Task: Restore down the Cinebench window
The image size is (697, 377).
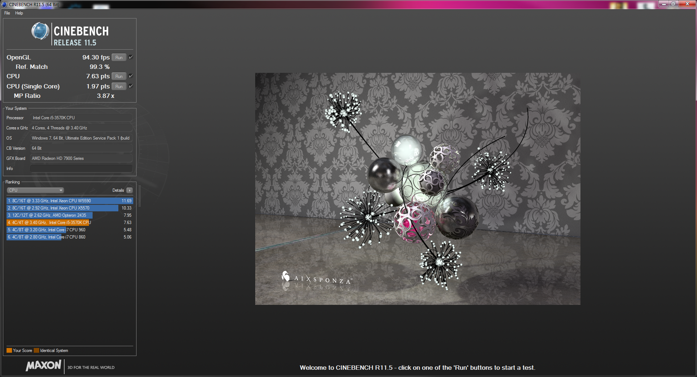Action: point(673,4)
